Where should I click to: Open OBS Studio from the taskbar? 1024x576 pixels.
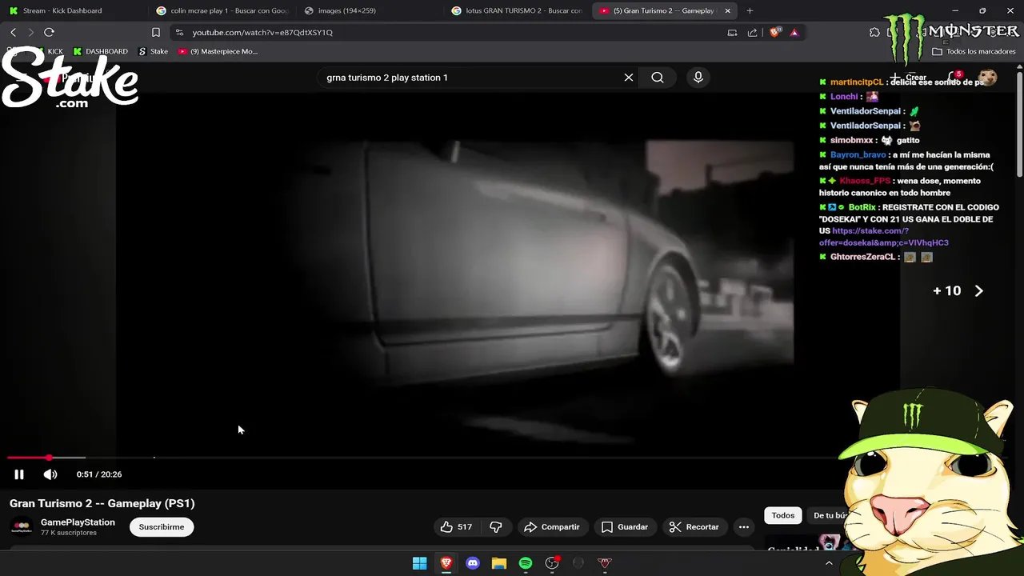tap(552, 563)
